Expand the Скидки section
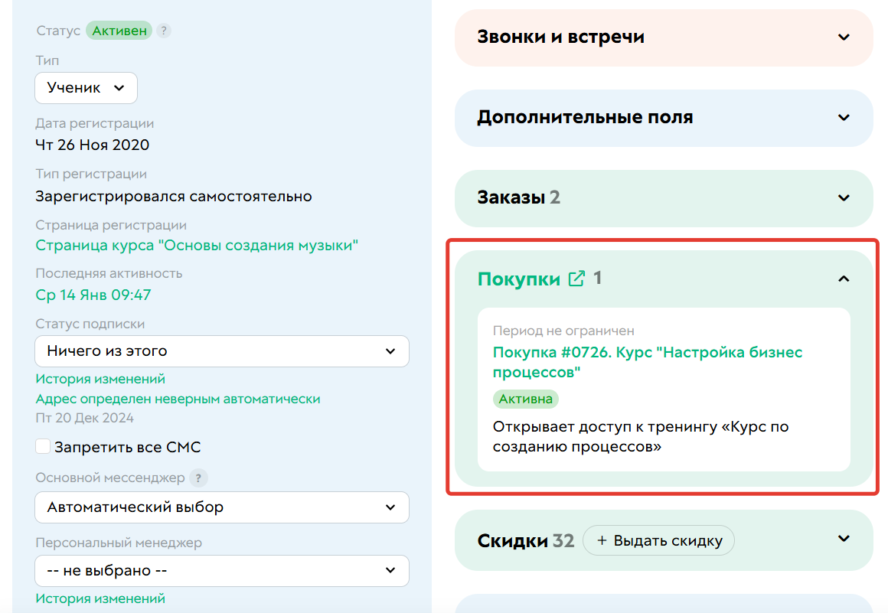 [844, 540]
